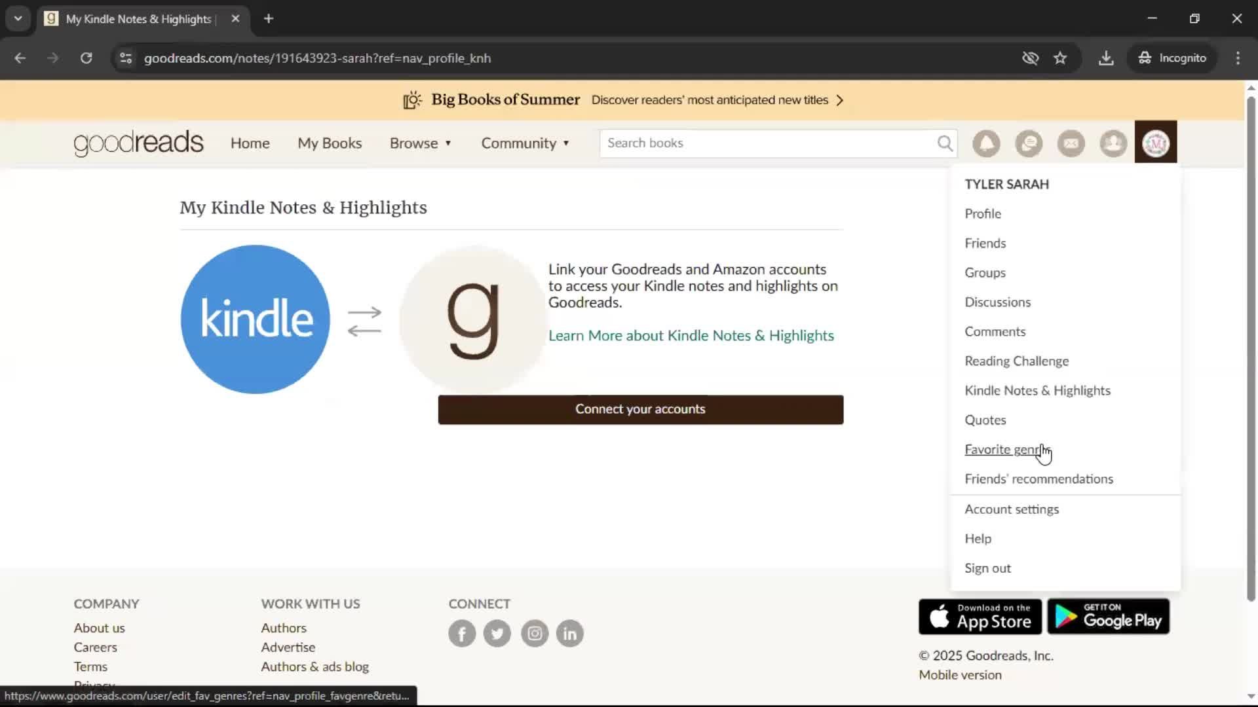Open My Books in navigation
The image size is (1258, 707).
point(330,143)
